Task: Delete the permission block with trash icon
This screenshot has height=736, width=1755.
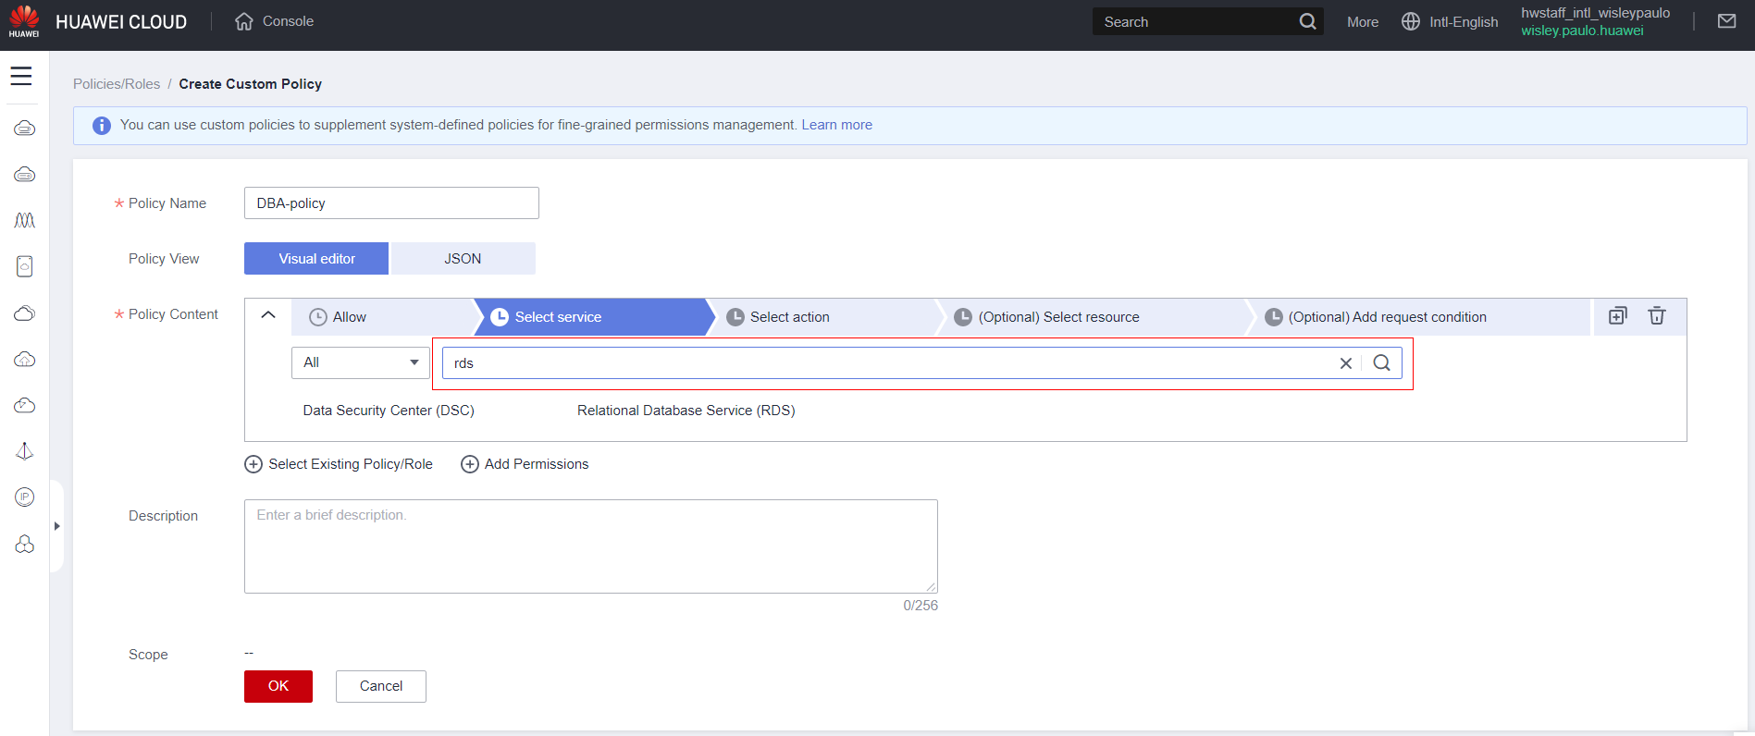Action: click(x=1656, y=316)
